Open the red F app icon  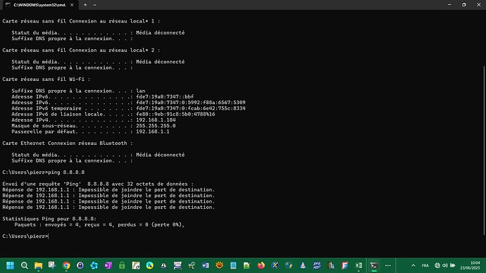pyautogui.click(x=344, y=265)
